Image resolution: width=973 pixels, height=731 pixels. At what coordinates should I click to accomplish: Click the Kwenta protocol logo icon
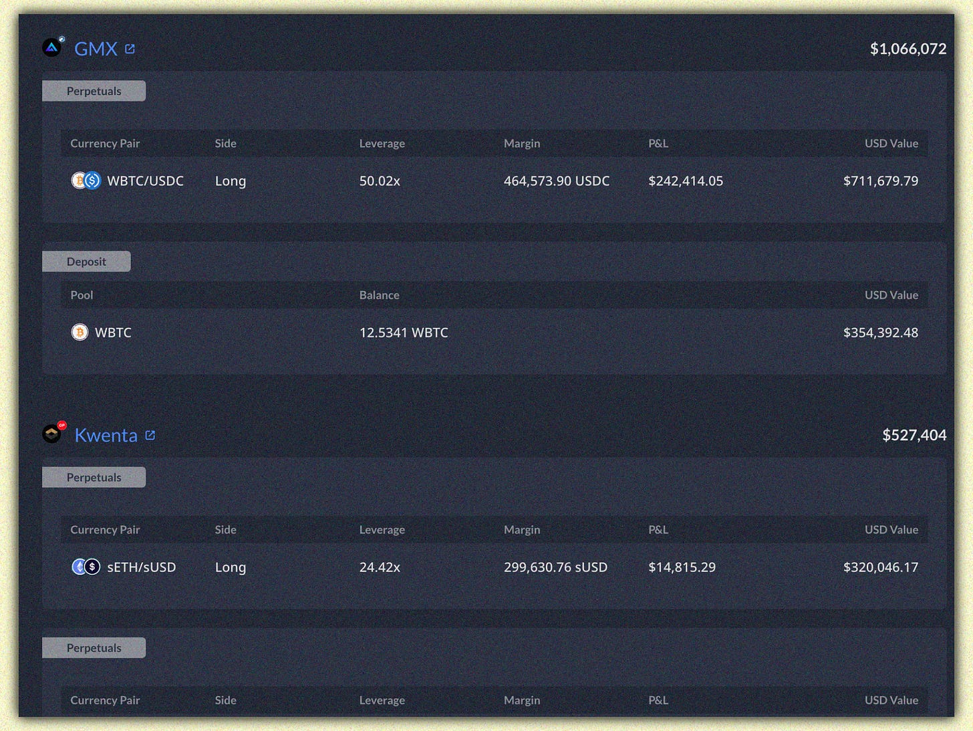click(x=53, y=433)
